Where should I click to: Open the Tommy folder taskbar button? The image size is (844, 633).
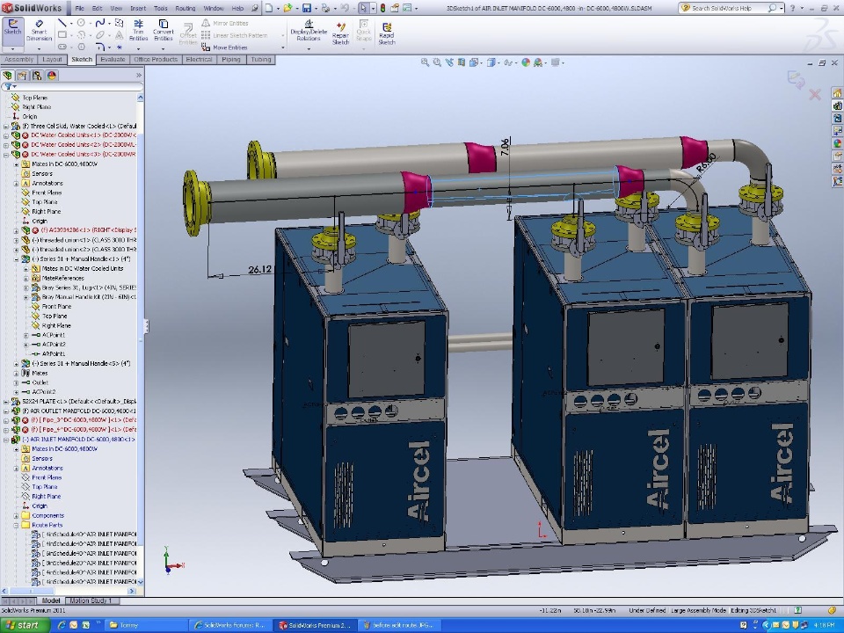click(145, 625)
